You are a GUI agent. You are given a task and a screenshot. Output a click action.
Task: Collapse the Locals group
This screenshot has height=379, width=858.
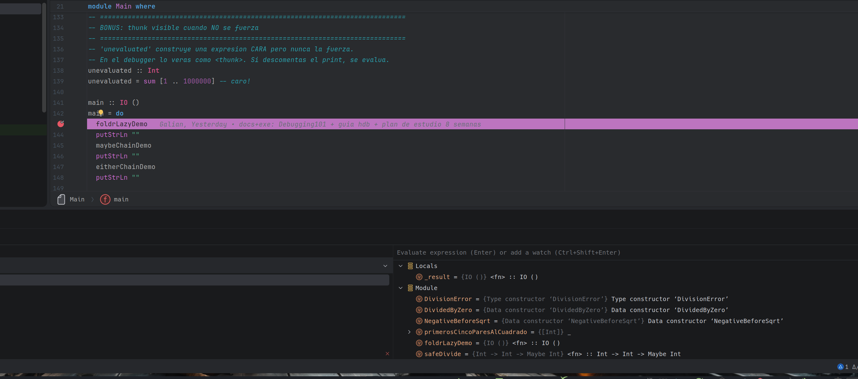point(401,266)
